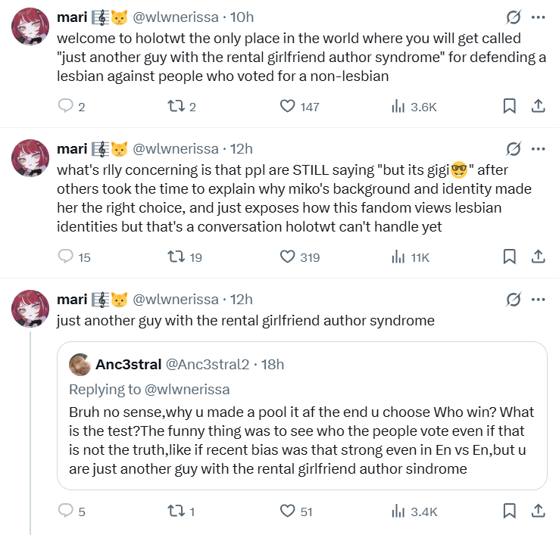Like the tweet with 319 likes
Image resolution: width=559 pixels, height=535 pixels.
click(x=288, y=257)
